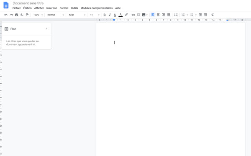
Task: Open the Format menu
Action: coord(64,8)
